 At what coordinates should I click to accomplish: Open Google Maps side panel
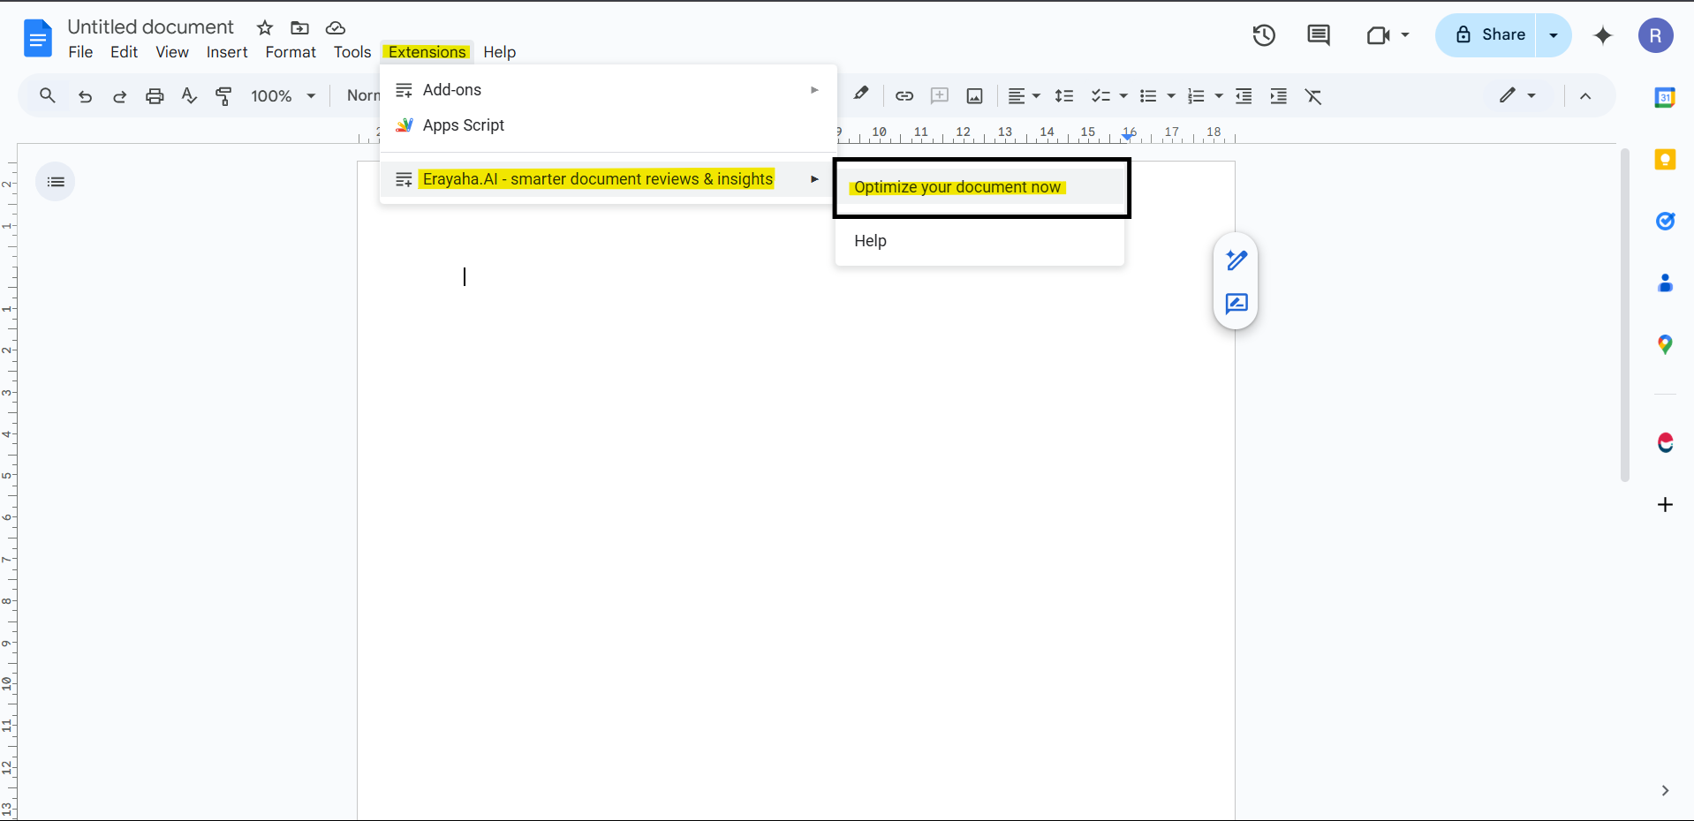point(1665,344)
